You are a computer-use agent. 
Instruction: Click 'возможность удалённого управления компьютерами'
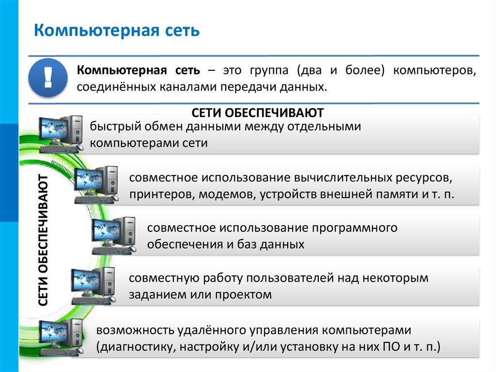tap(254, 330)
